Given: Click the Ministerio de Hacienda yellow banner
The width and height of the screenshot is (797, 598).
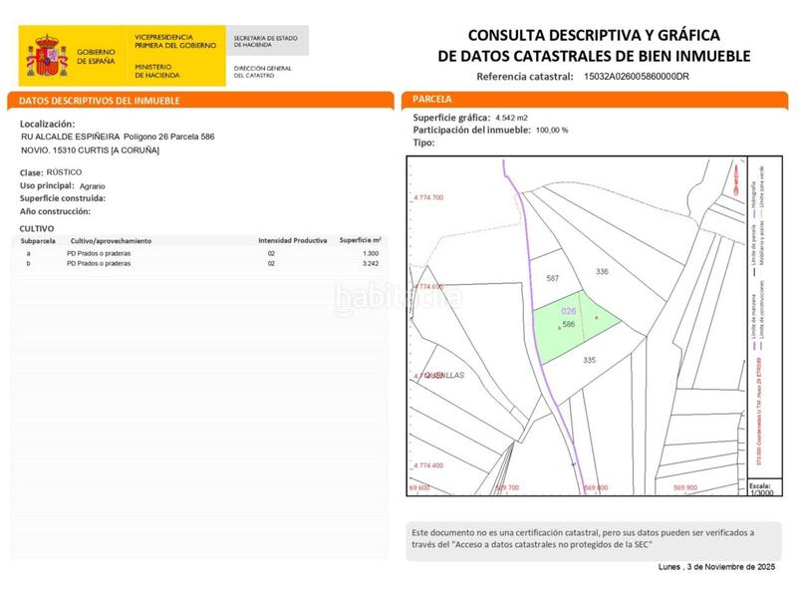Looking at the screenshot, I should (172, 54).
